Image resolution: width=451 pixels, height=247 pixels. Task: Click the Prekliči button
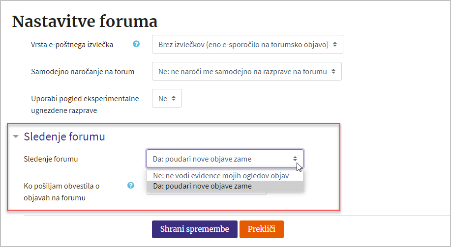[x=262, y=229]
